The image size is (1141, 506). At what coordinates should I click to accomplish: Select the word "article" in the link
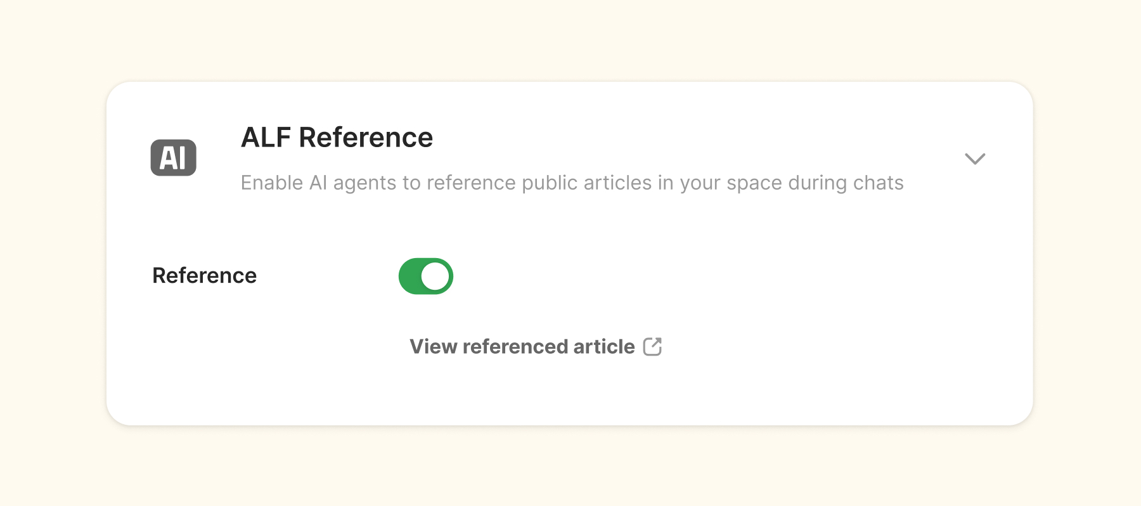pyautogui.click(x=603, y=347)
